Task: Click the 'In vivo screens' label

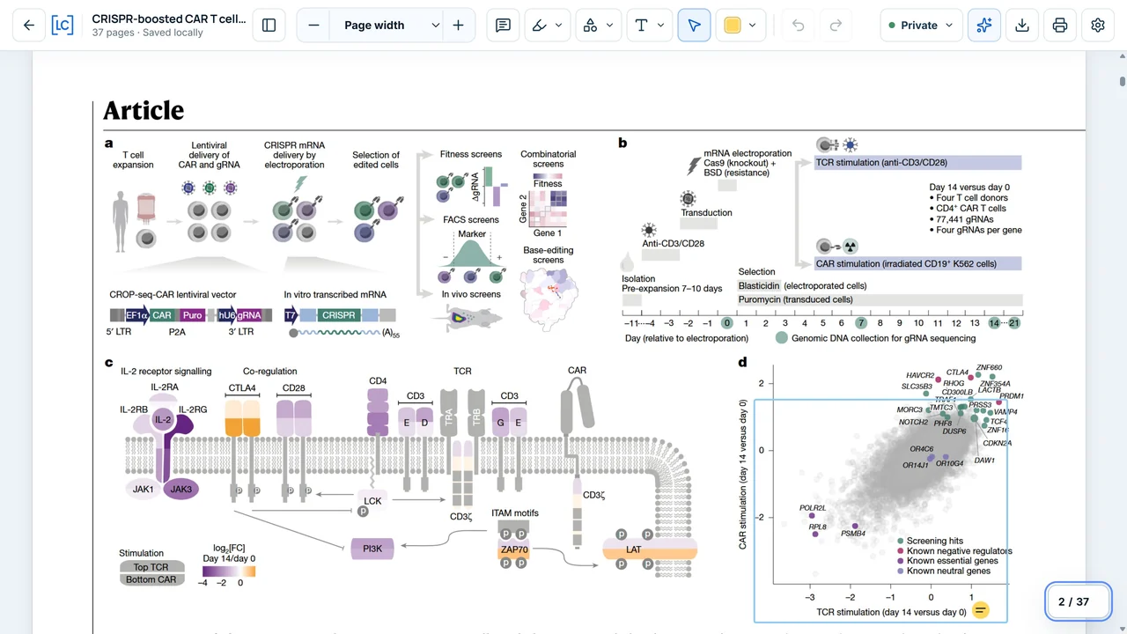Action: pos(471,294)
